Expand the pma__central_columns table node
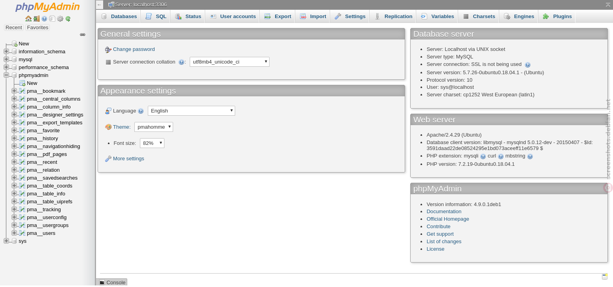 (x=14, y=99)
